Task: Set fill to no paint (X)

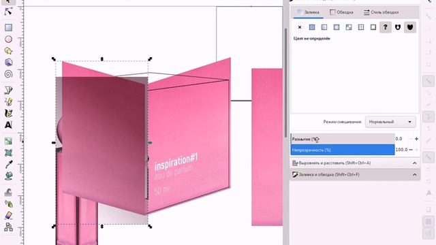Action: tap(300, 27)
